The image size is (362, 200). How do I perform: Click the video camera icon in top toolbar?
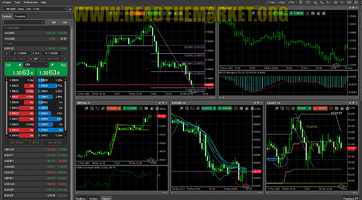(308, 2)
